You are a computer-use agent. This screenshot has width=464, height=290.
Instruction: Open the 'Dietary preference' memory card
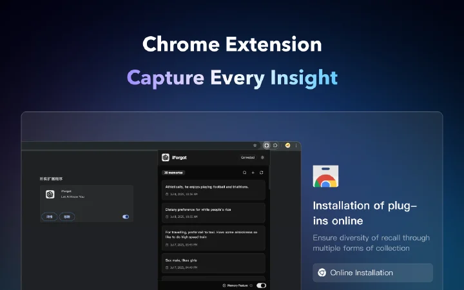tap(213, 213)
